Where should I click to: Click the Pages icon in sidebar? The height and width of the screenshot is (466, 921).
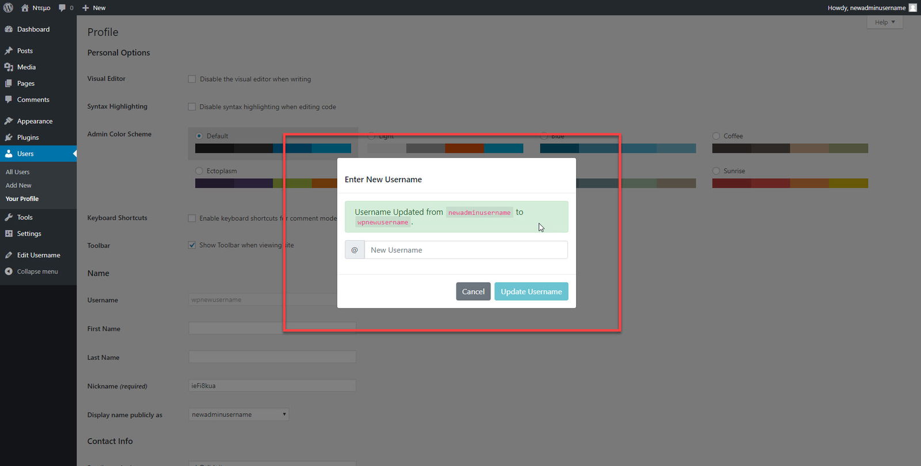9,83
